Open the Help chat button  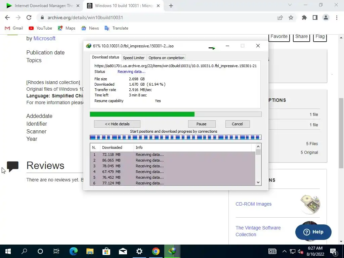313,232
